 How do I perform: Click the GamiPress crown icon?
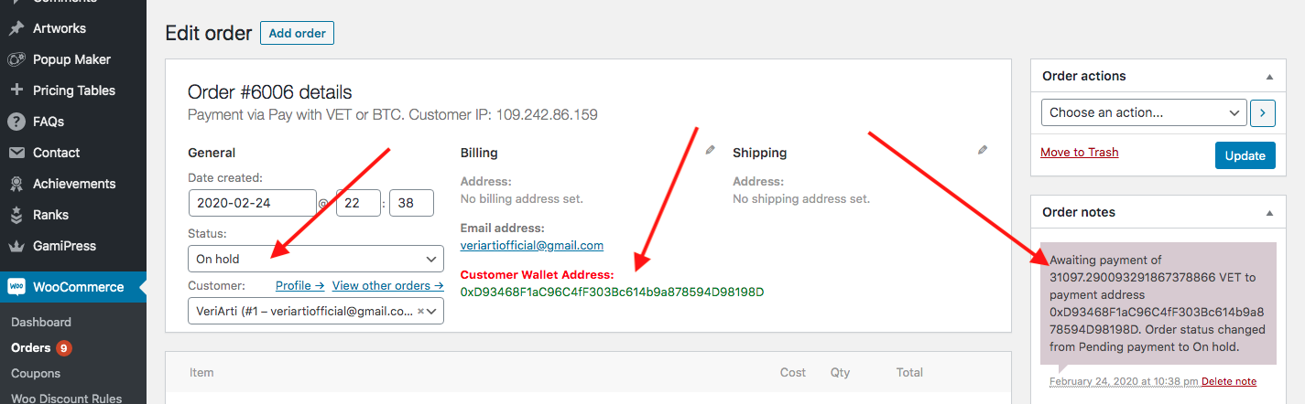tap(16, 246)
